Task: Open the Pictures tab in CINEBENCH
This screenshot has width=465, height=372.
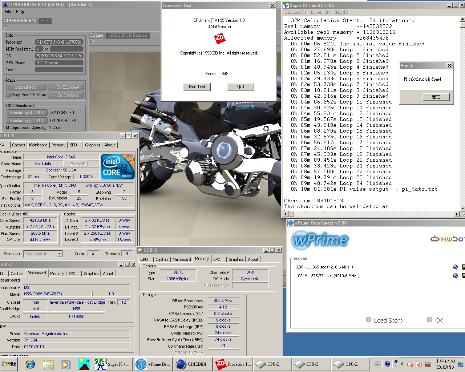Action: coord(97,35)
